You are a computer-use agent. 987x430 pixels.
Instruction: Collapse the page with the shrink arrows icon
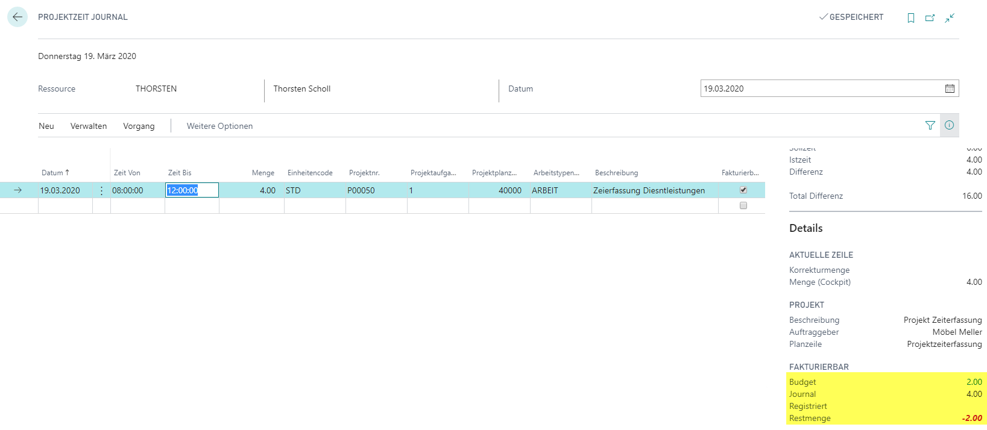coord(950,18)
